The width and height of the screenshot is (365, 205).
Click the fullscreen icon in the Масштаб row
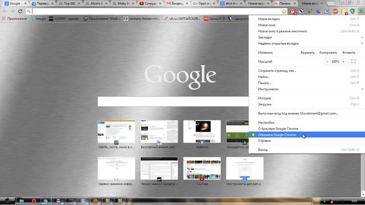pos(353,61)
